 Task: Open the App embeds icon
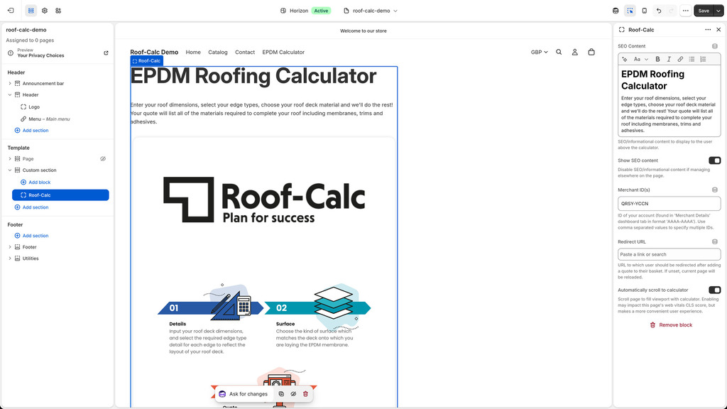pos(58,10)
